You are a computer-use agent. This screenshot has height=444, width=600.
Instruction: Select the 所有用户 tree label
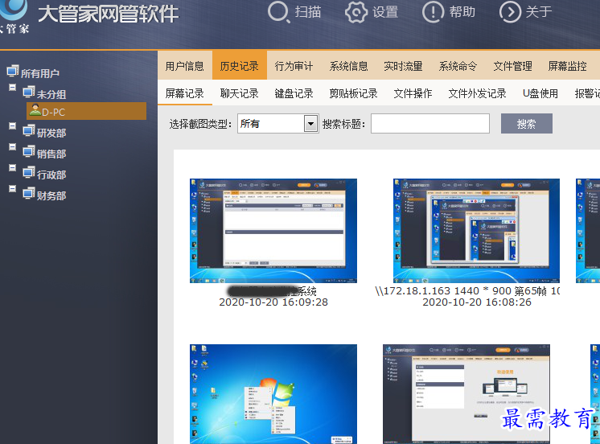40,73
